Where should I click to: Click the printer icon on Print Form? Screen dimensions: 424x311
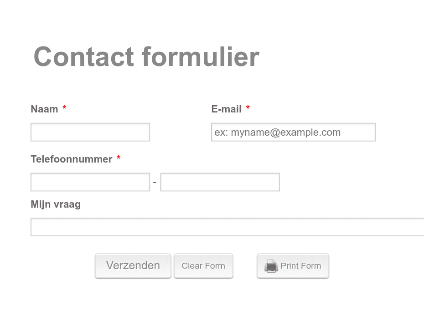271,266
